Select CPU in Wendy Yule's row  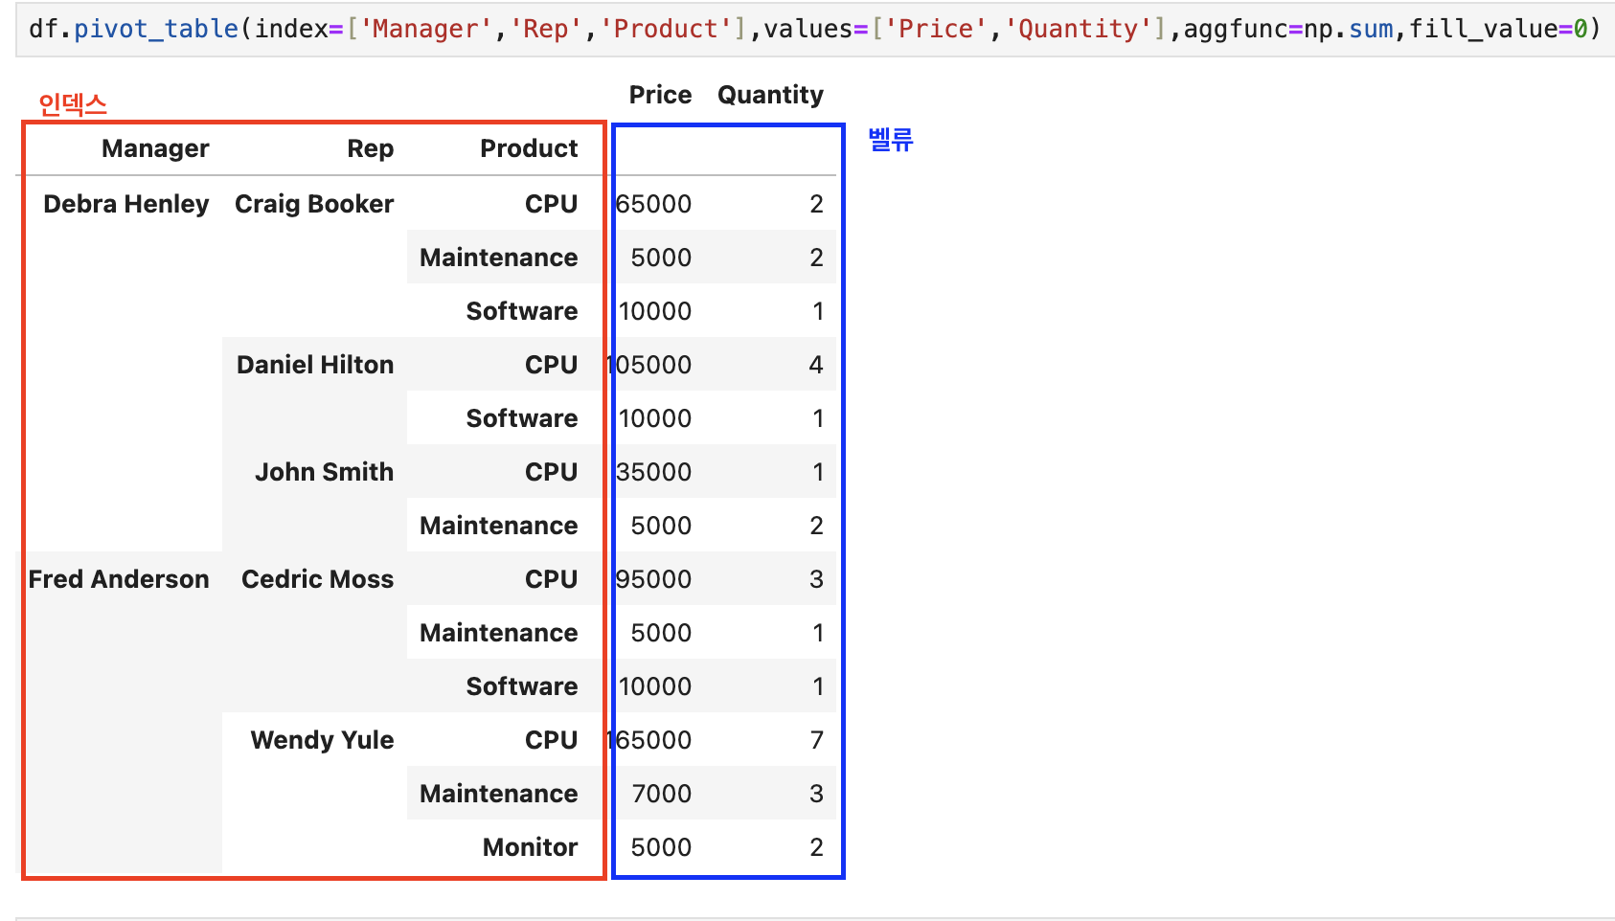click(551, 740)
